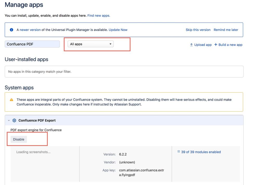The image size is (260, 185).
Task: Expand 39 of 39 modules enabled
Action: click(x=201, y=152)
